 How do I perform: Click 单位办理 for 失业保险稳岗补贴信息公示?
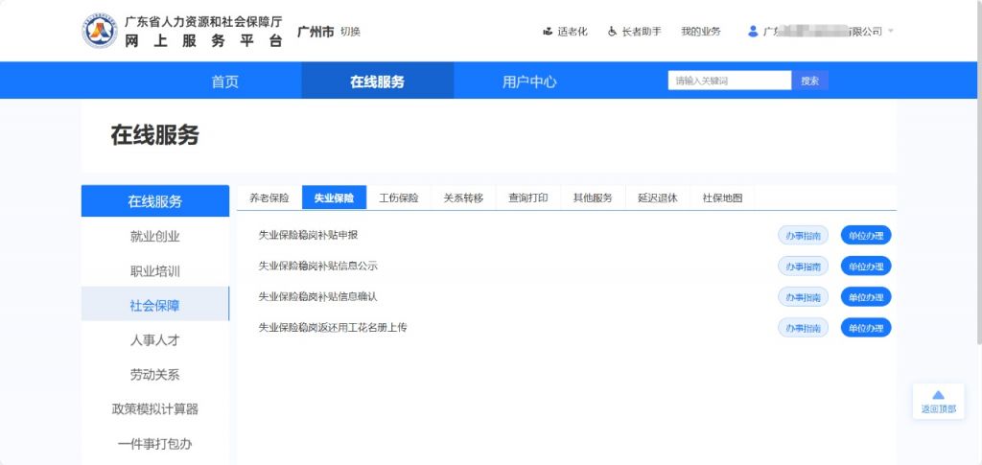tap(865, 267)
